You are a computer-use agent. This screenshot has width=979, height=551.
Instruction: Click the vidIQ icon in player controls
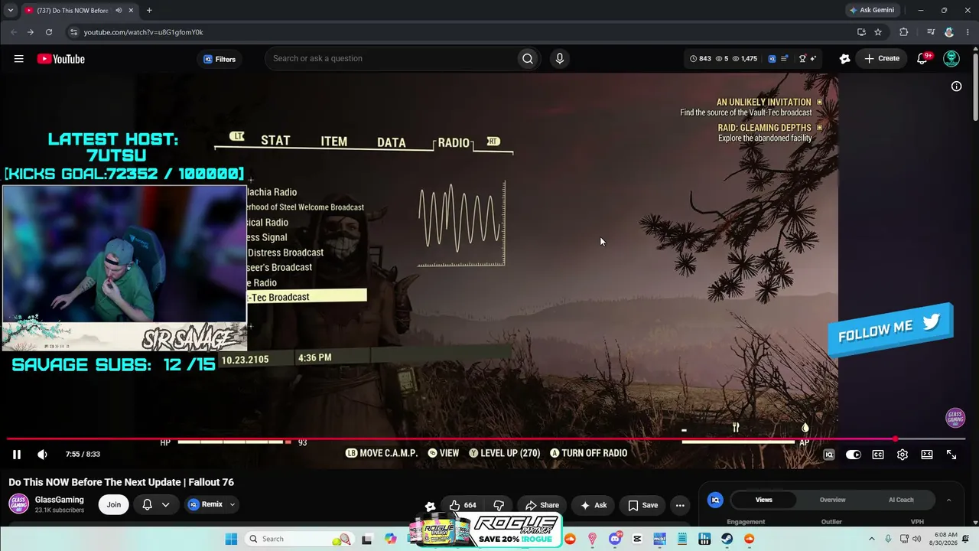point(828,455)
